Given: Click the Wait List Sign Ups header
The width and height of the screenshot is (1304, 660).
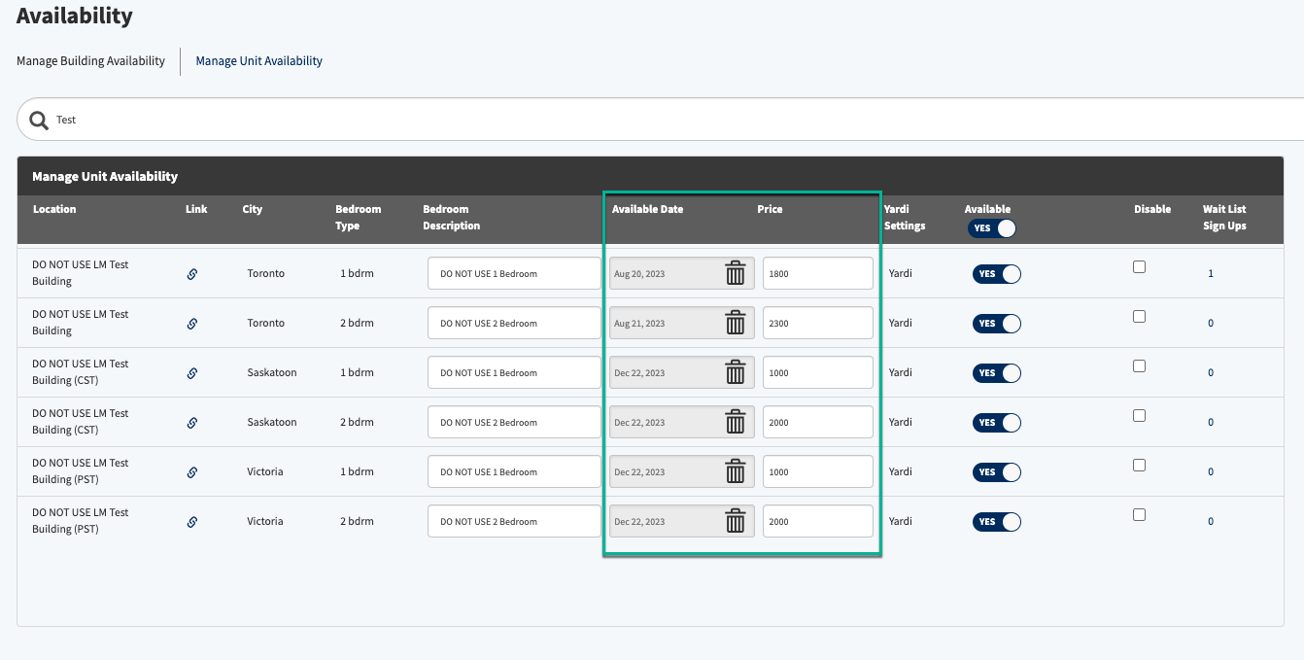Looking at the screenshot, I should [1224, 218].
